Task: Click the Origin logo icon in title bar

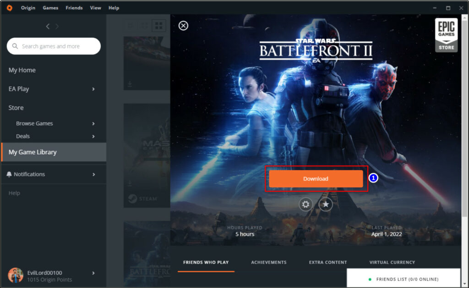Action: click(10, 8)
